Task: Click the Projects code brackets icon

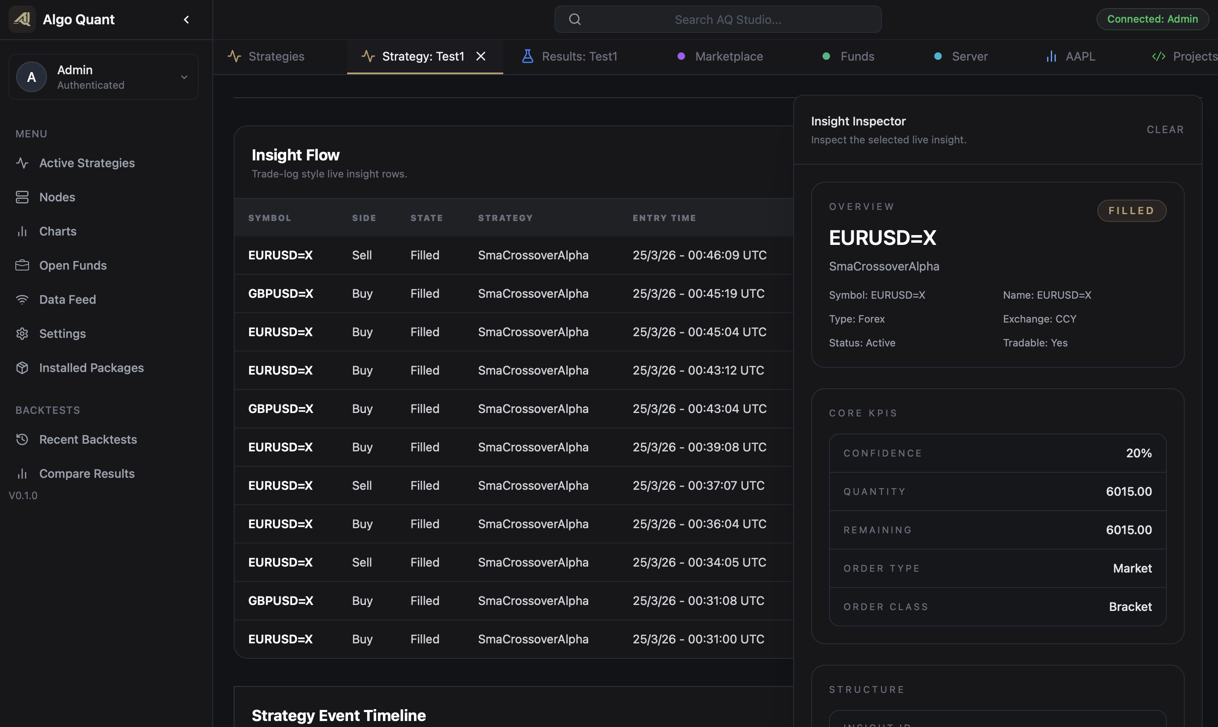Action: (x=1158, y=56)
